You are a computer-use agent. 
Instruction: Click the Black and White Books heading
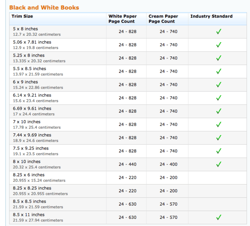(44, 8)
